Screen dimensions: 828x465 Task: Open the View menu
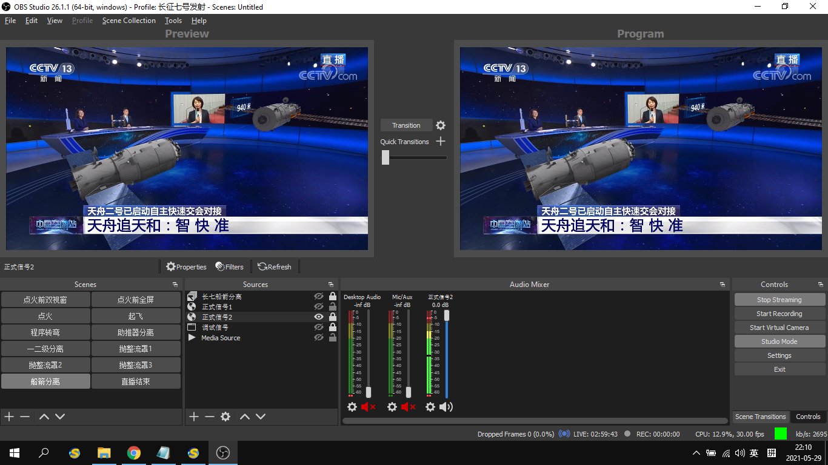tap(55, 21)
